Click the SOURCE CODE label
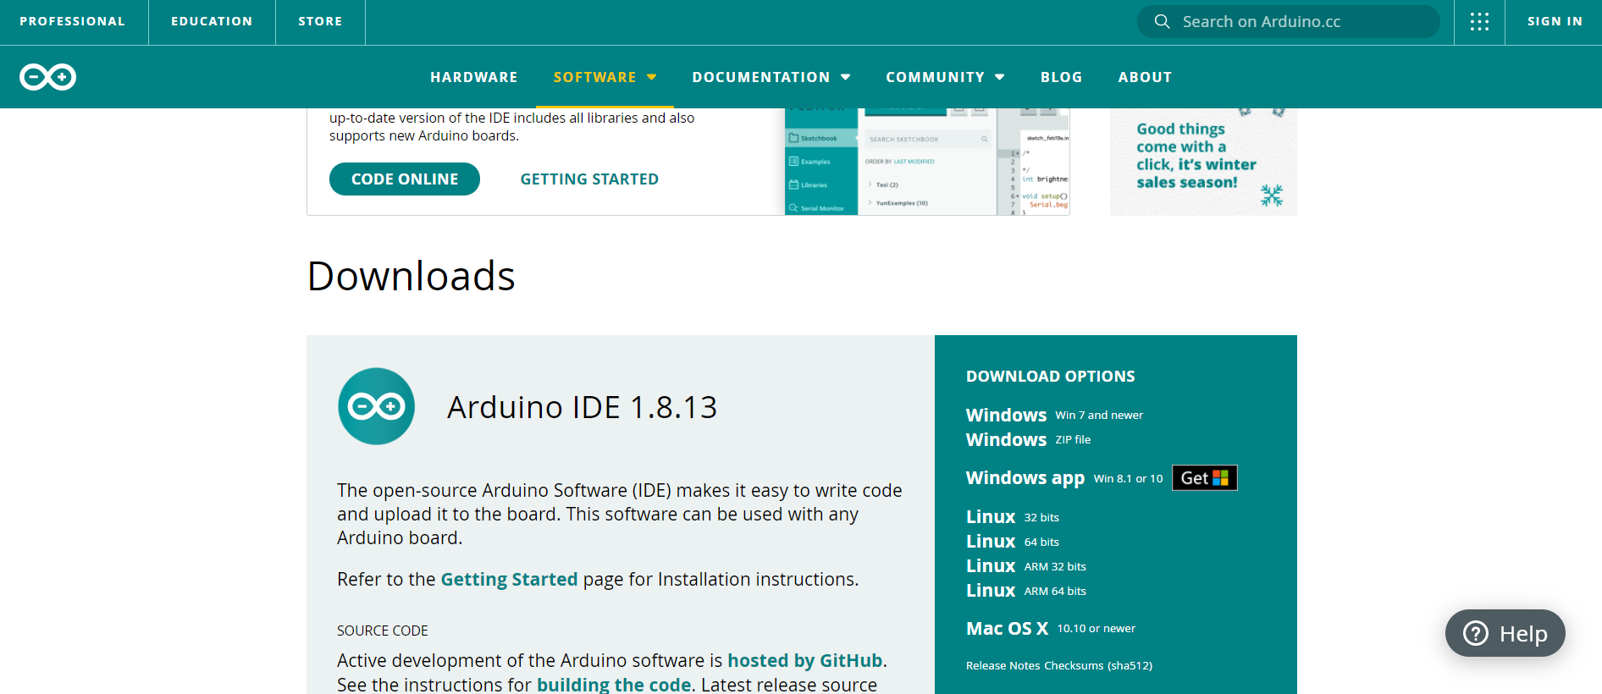The width and height of the screenshot is (1602, 694). pos(382,631)
